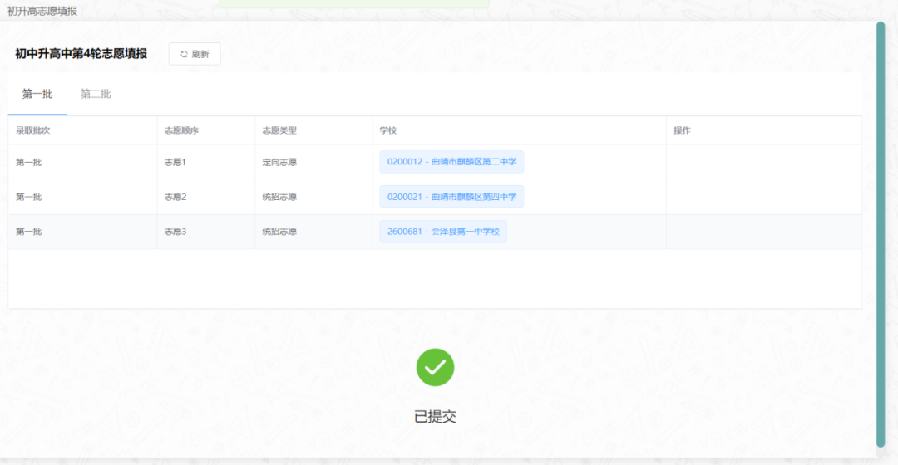Click the 志愿类型 column header

point(279,130)
